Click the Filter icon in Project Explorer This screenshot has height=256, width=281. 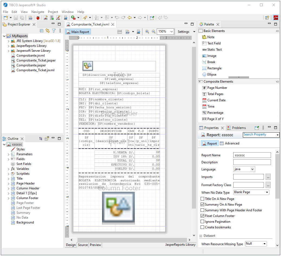pos(54,31)
